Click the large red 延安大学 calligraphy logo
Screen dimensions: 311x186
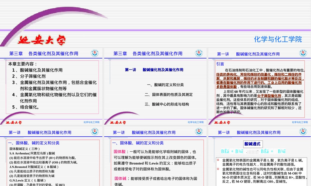(x=42, y=40)
